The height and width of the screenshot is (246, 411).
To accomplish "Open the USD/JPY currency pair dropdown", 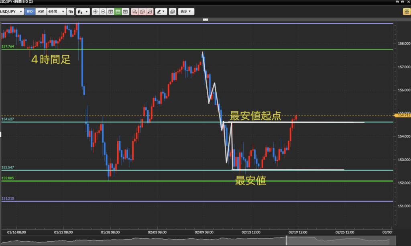I will pos(11,12).
